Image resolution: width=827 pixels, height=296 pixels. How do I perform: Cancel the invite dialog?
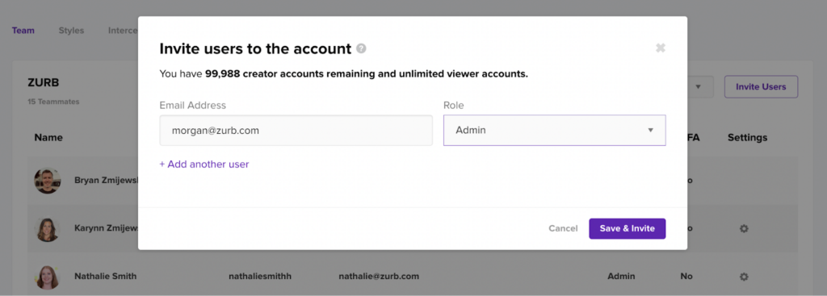coord(563,228)
